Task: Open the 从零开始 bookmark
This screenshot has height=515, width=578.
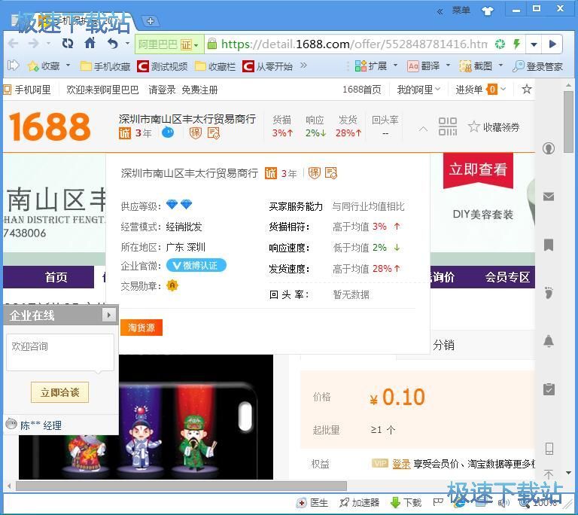Action: pos(268,66)
